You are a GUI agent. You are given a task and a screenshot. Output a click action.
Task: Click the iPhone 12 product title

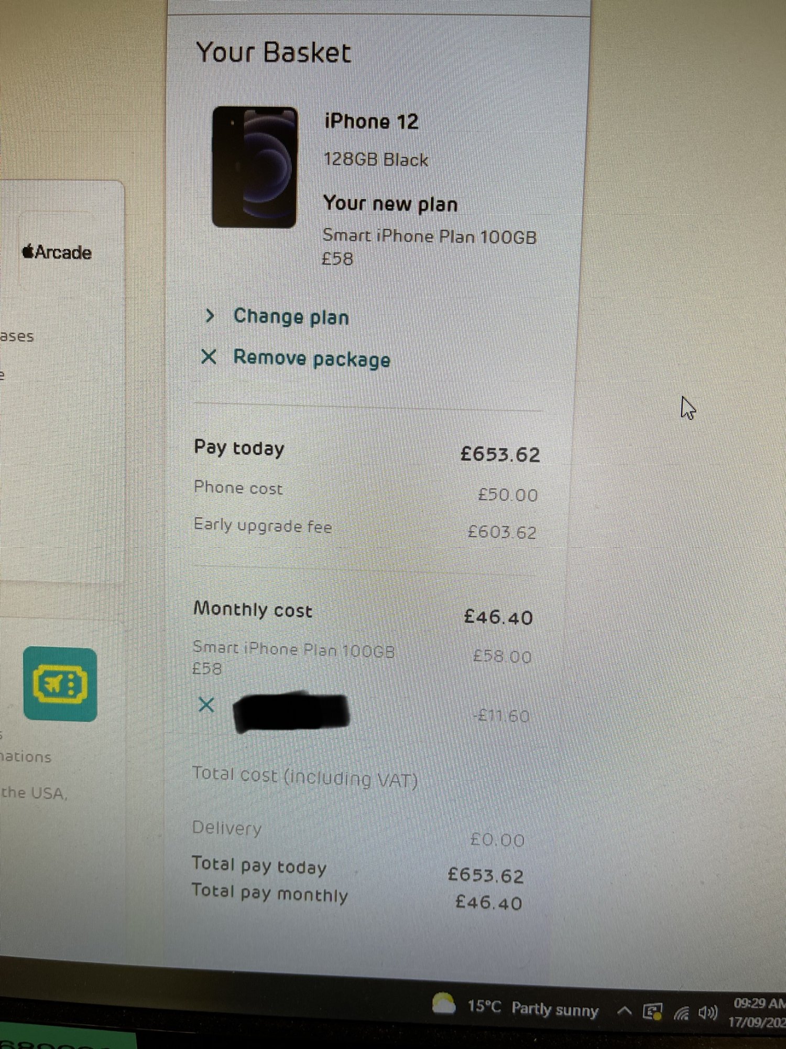(372, 122)
